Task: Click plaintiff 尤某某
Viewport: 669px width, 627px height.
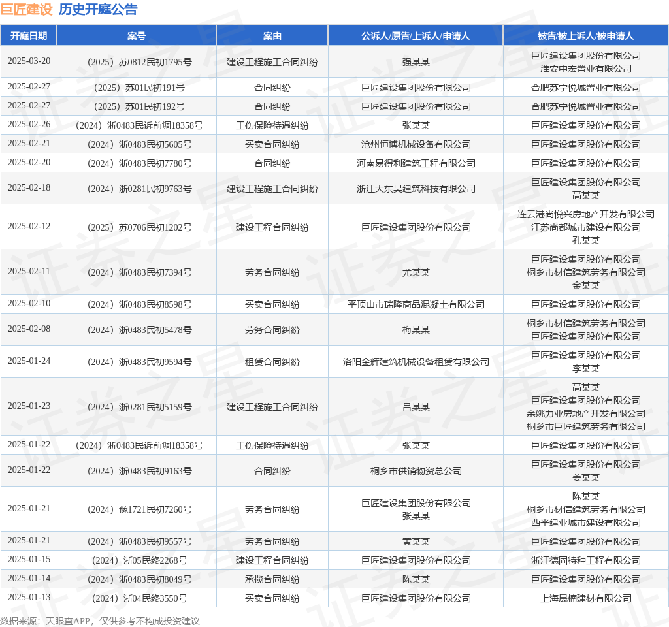Action: coord(416,272)
